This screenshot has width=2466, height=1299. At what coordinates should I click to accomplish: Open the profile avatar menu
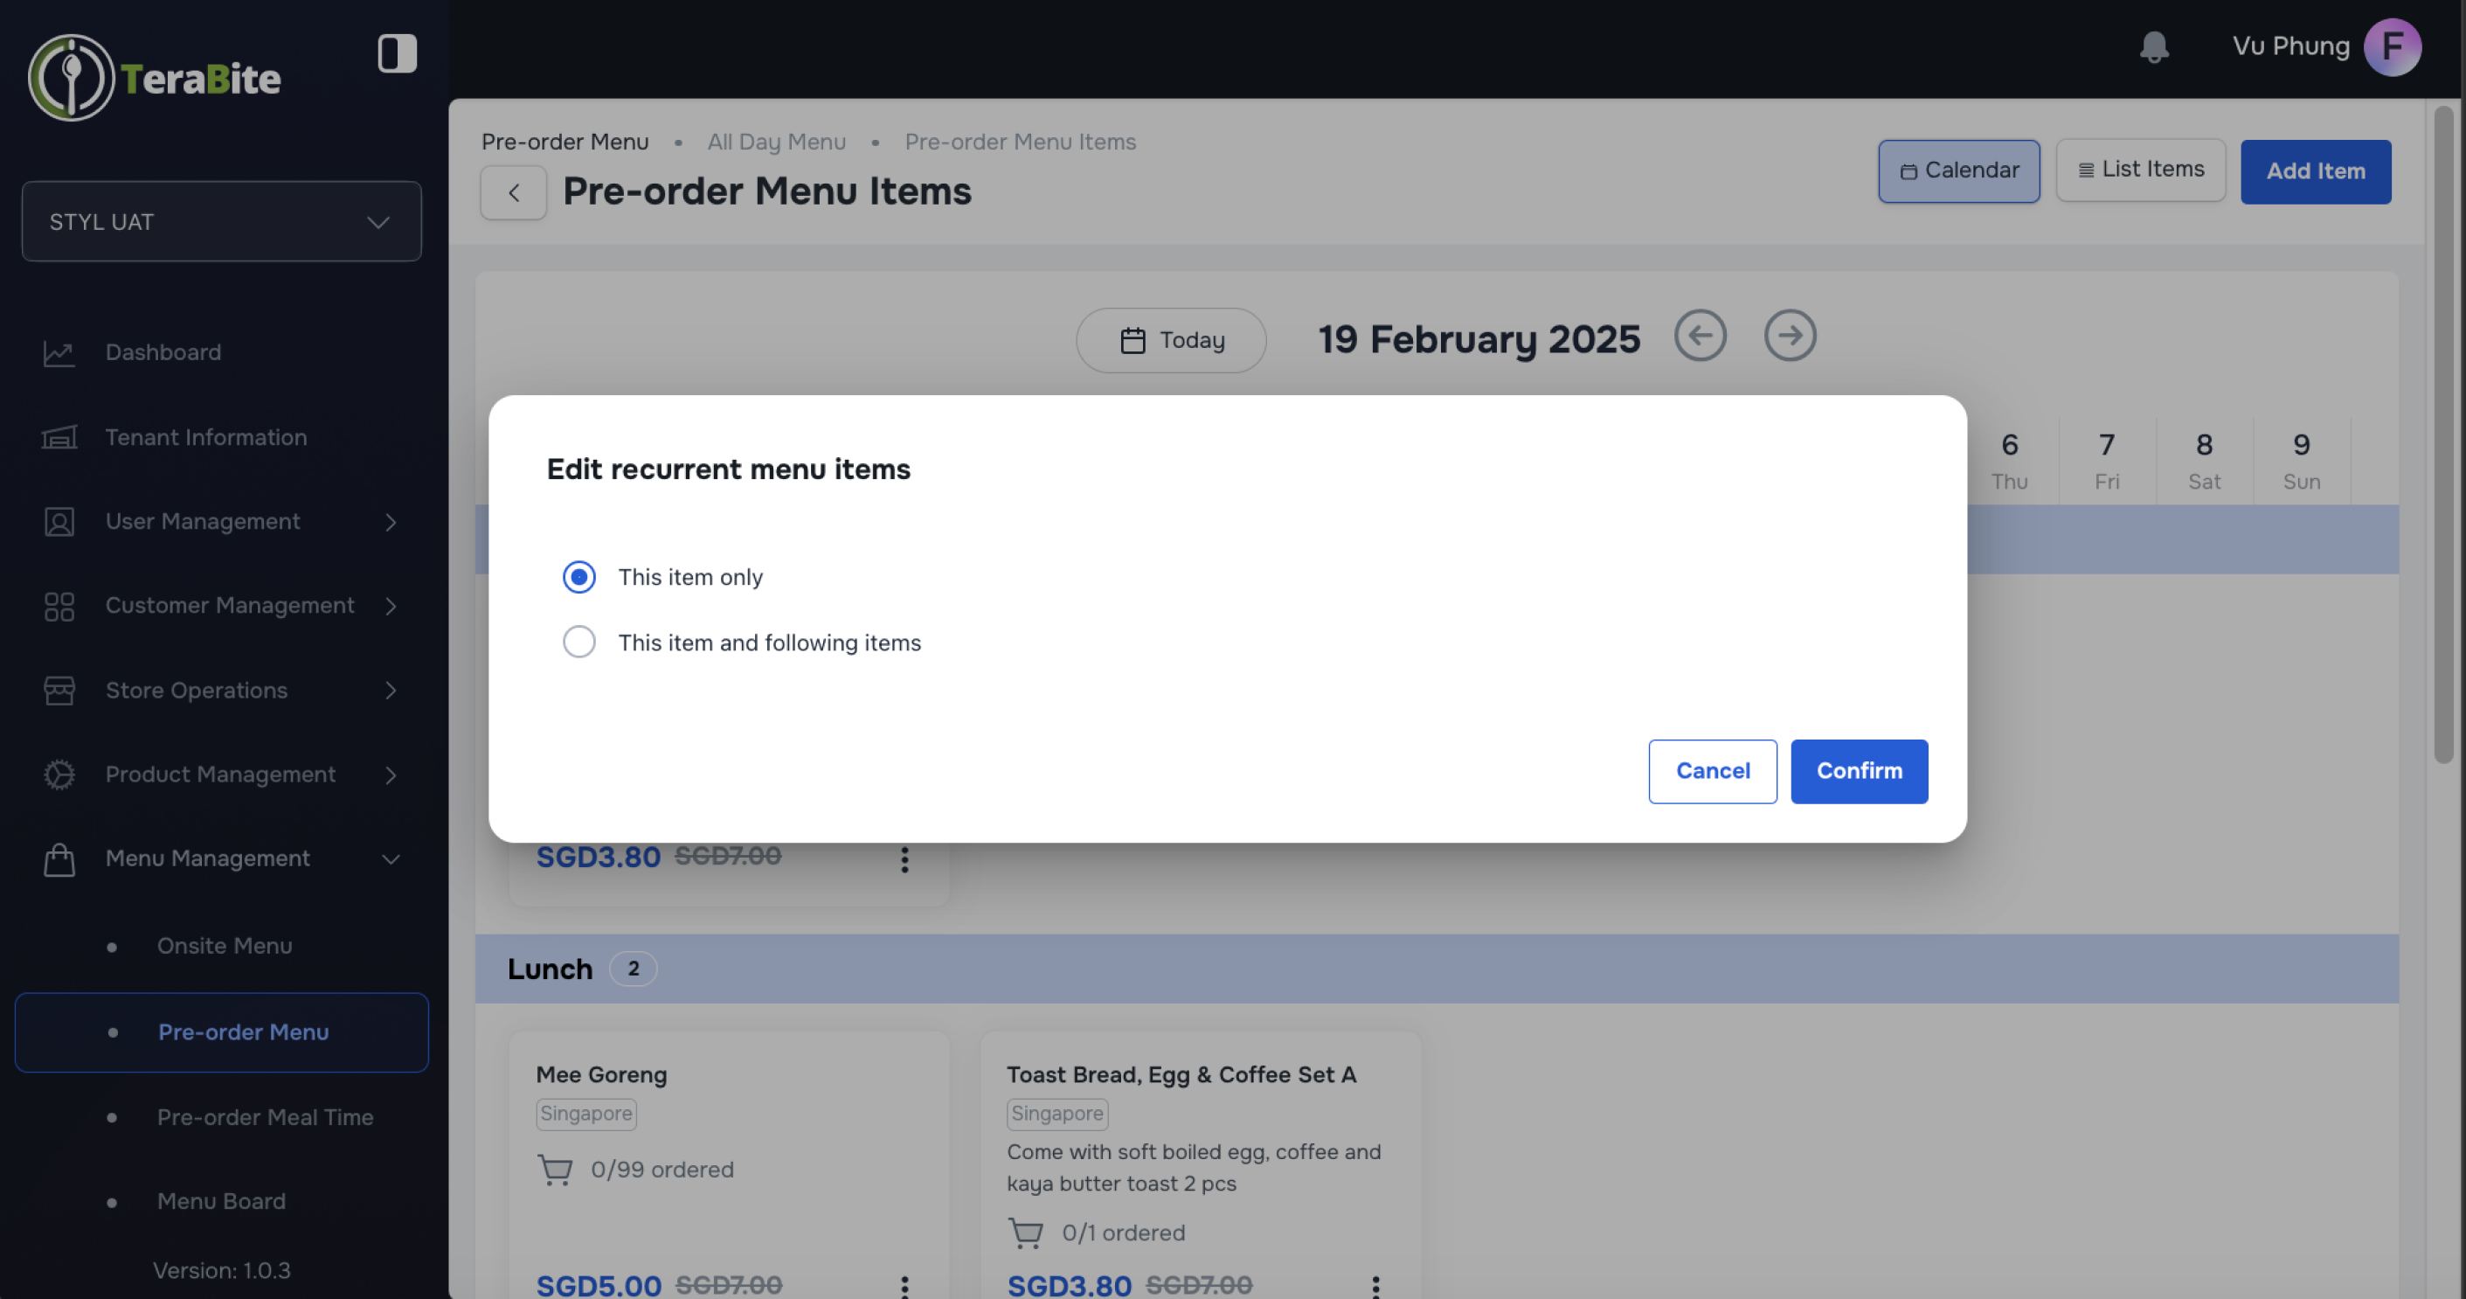click(x=2393, y=46)
